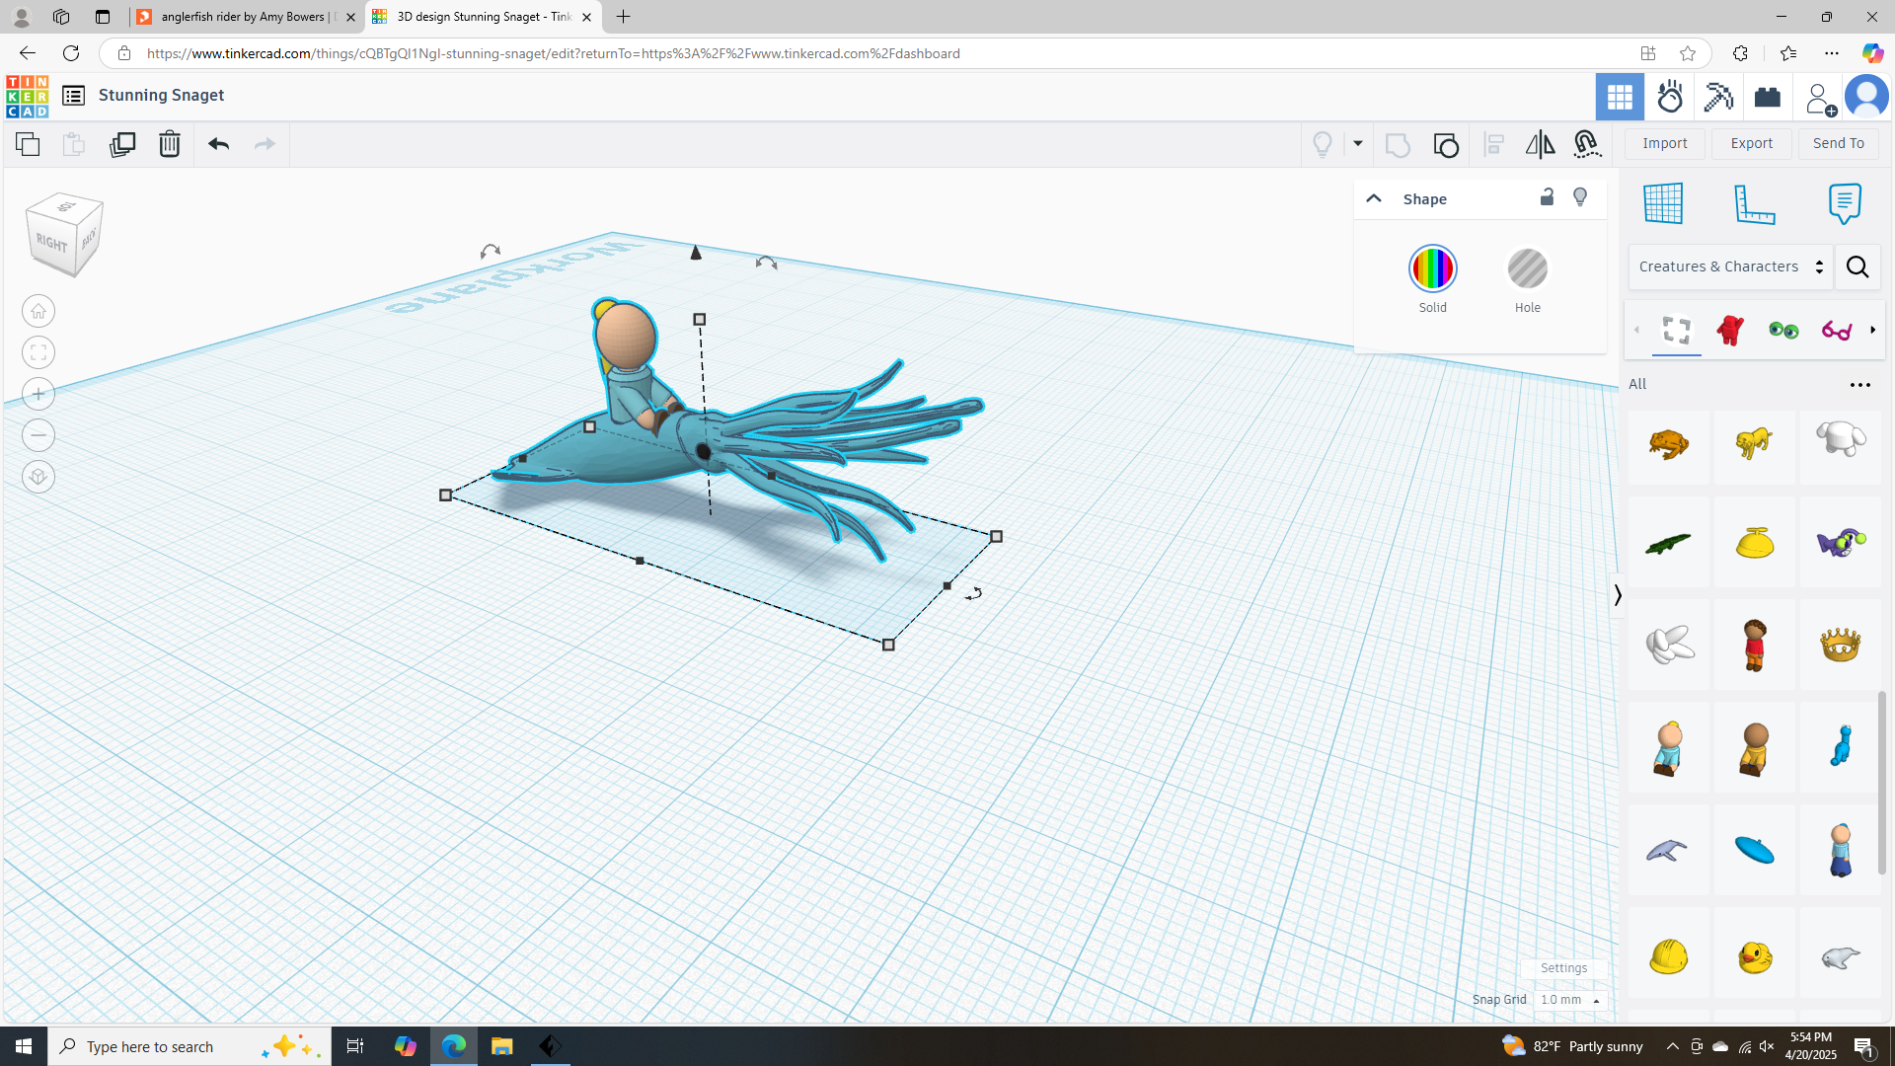Viewport: 1895px width, 1066px height.
Task: Select the green eyes category icon
Action: tap(1783, 331)
